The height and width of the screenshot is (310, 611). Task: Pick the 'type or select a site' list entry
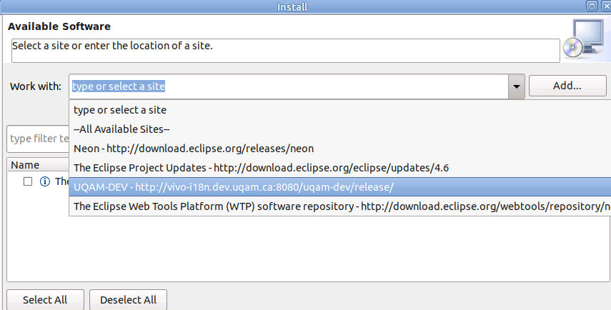point(339,110)
